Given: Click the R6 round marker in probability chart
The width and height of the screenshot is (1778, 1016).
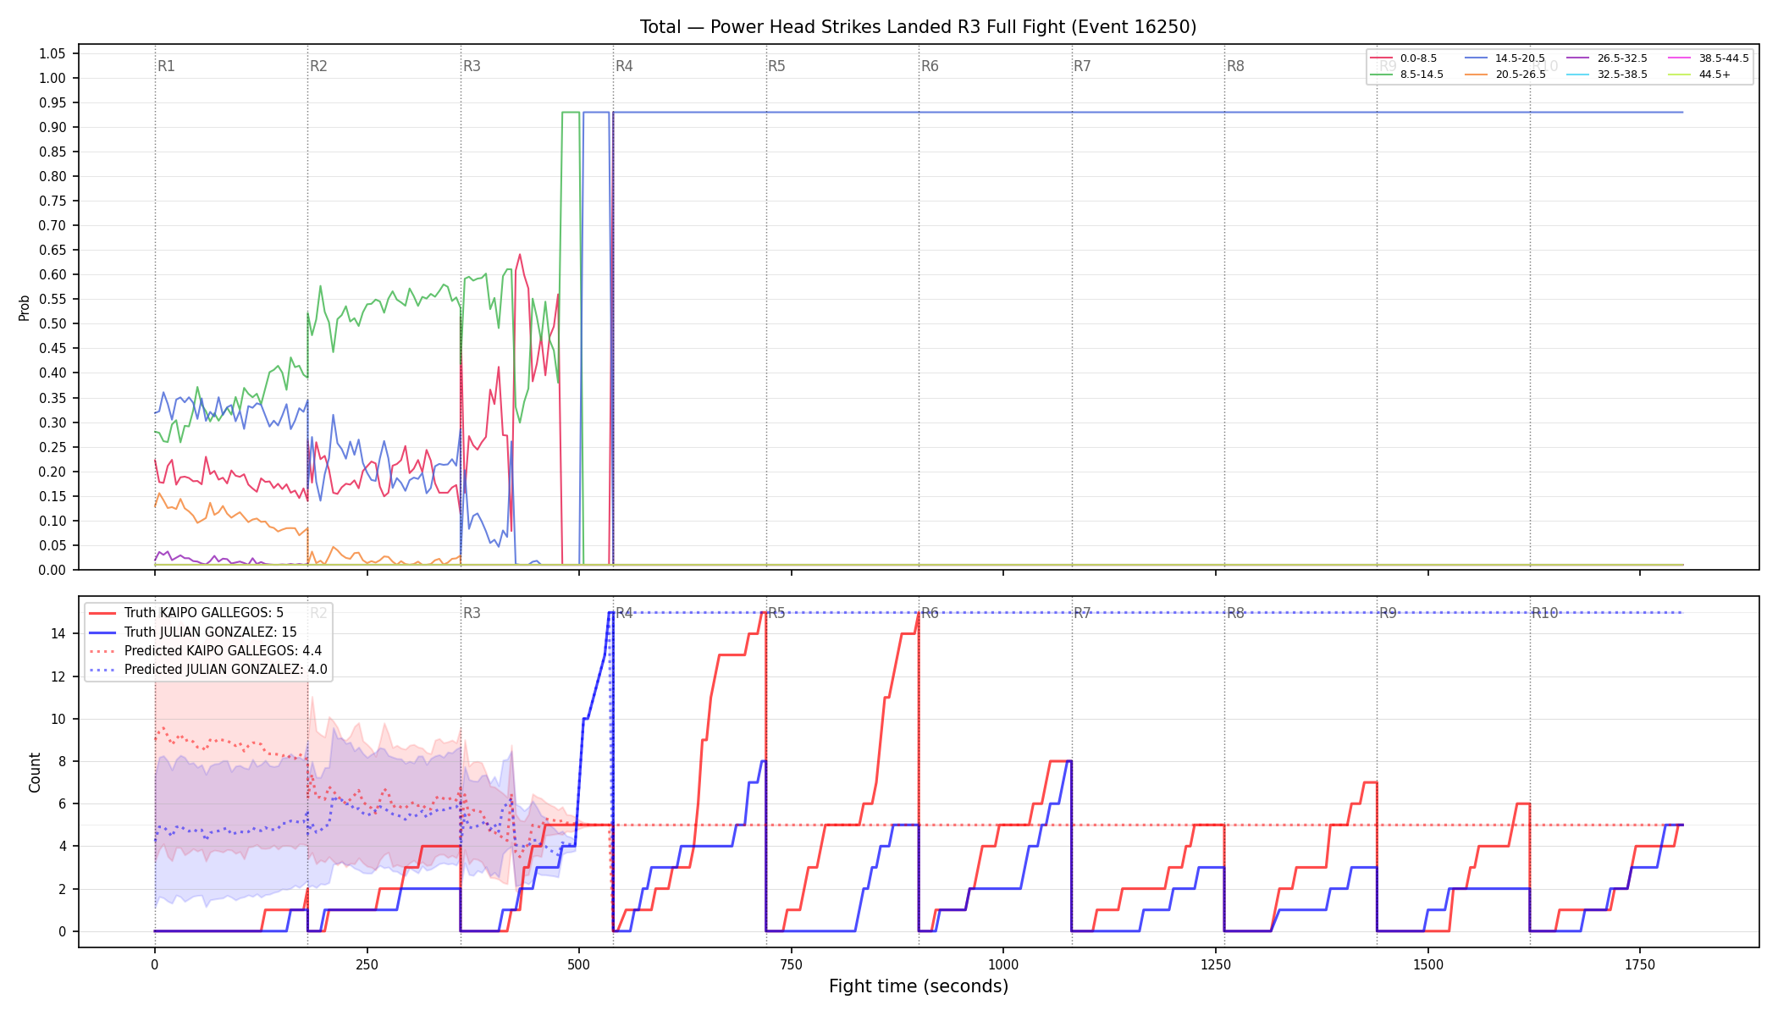Looking at the screenshot, I should point(930,66).
